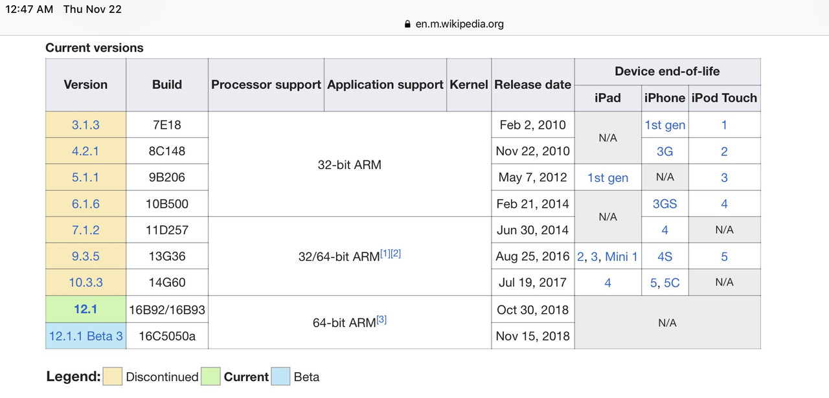
Task: Open the iPhone 3G link
Action: (x=664, y=151)
